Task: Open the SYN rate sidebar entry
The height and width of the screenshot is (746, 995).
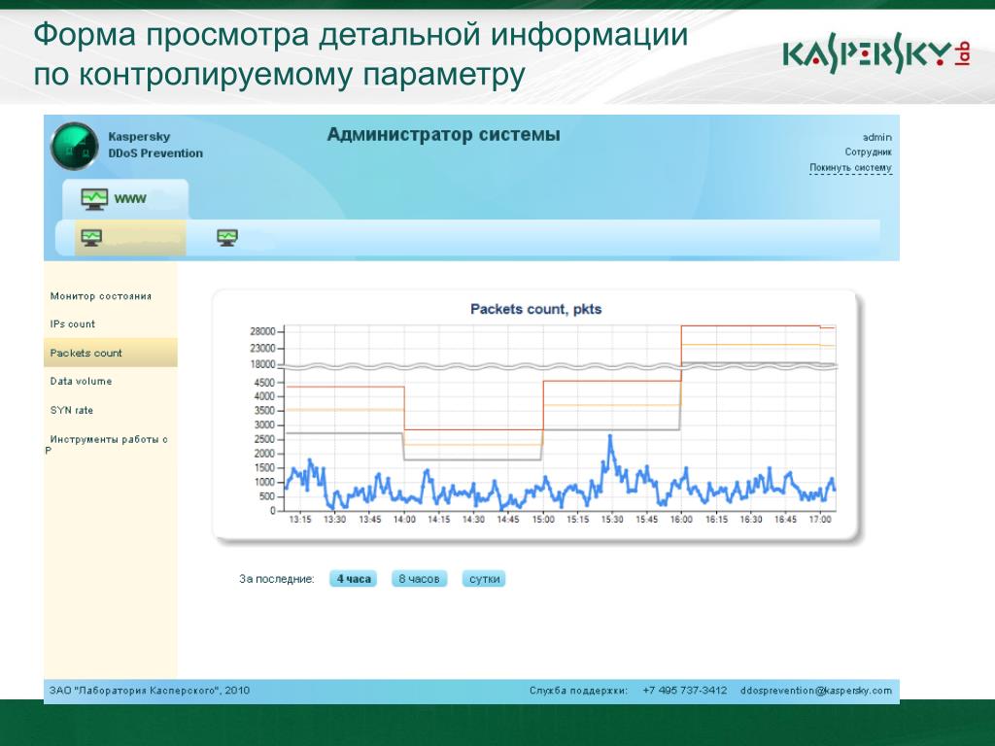Action: (x=72, y=411)
